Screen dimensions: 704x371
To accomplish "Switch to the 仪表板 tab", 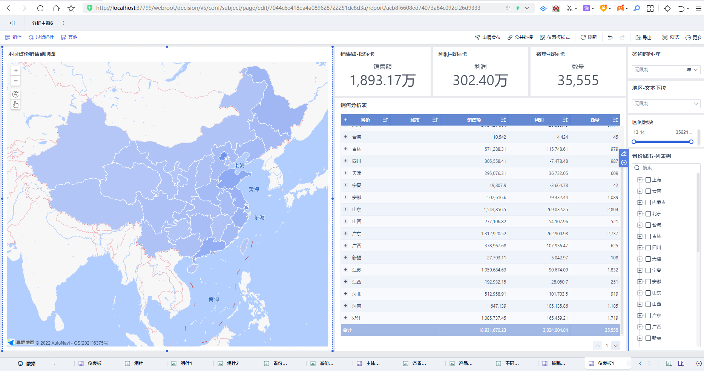I will click(x=90, y=363).
